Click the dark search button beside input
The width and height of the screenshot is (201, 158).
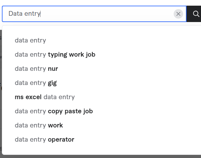(x=194, y=14)
